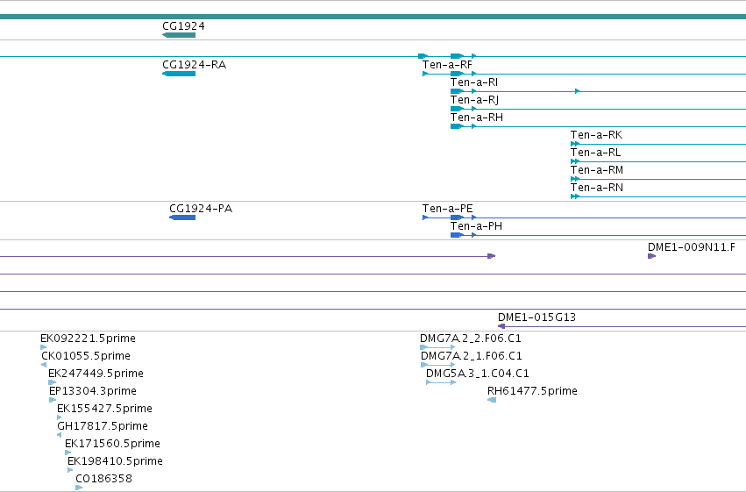Viewport: 746px width, 492px height.
Task: Select the Ten-a-RN transcript label
Action: [x=597, y=188]
